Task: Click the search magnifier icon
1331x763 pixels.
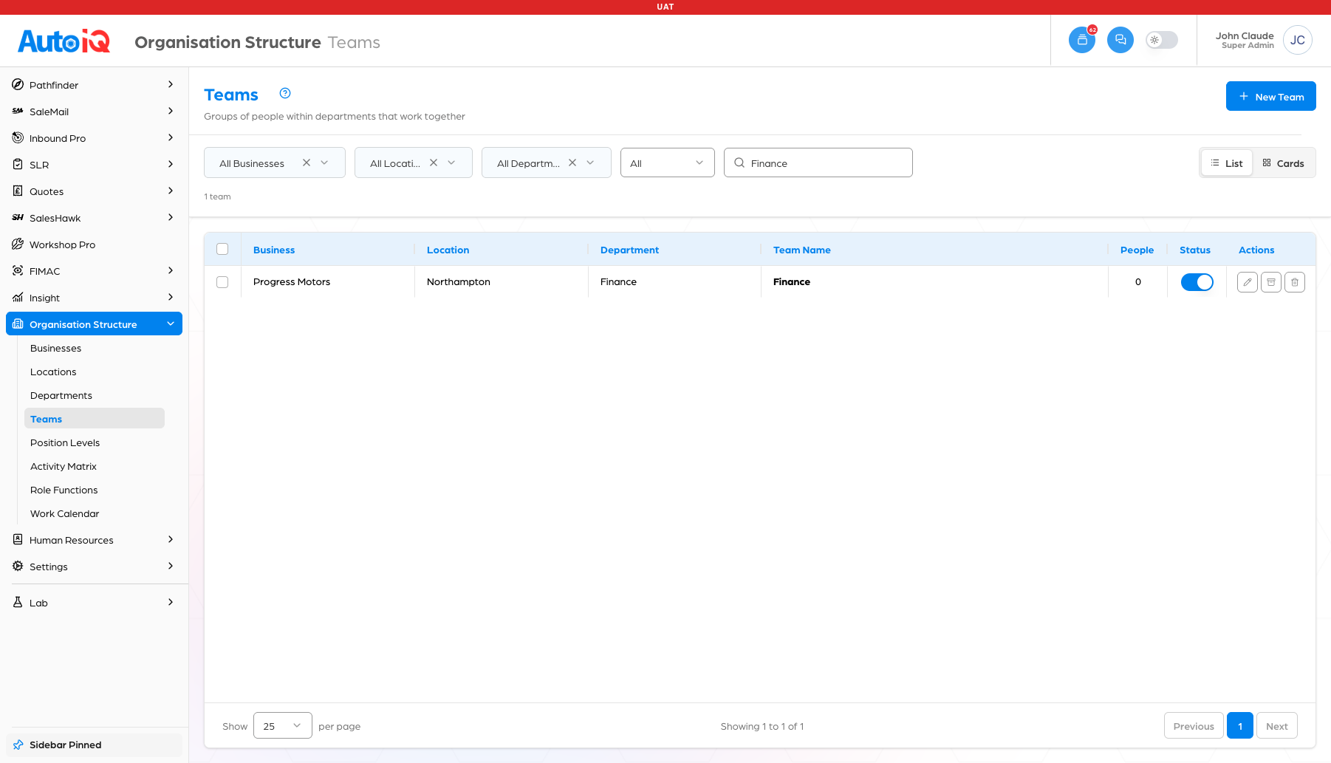Action: pyautogui.click(x=739, y=162)
